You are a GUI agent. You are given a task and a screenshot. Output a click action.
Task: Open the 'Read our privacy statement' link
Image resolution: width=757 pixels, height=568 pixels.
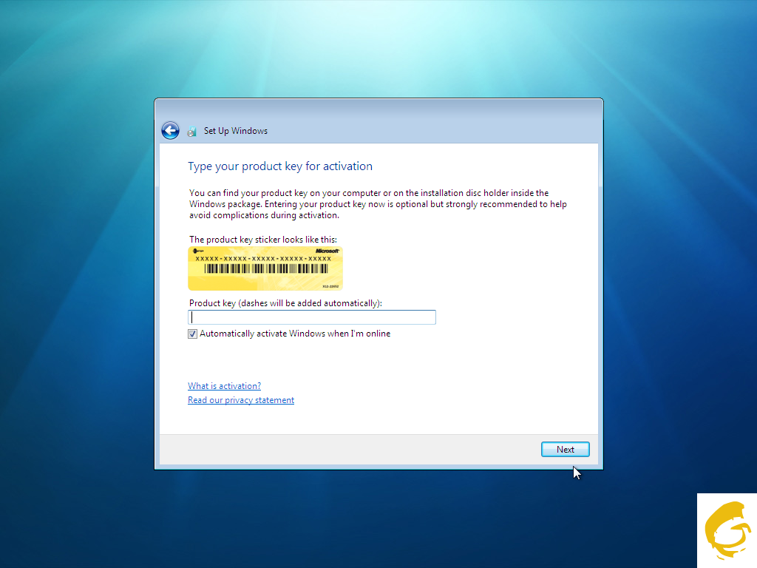tap(241, 400)
